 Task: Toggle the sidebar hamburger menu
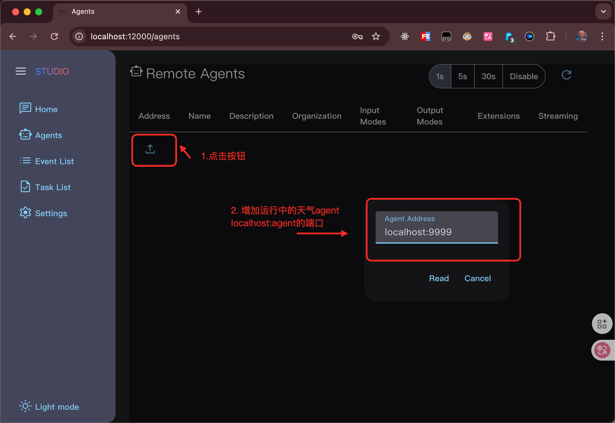tap(21, 71)
